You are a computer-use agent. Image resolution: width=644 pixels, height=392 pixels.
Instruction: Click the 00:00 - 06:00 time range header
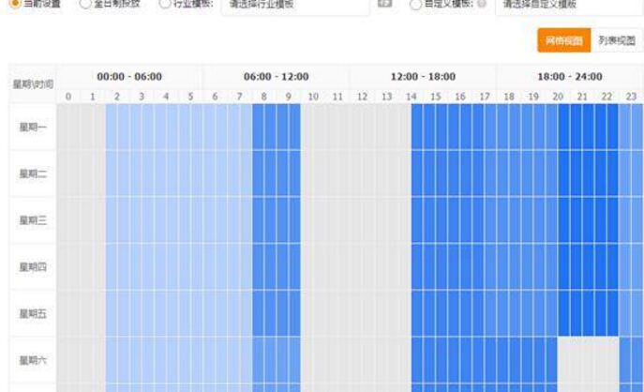tap(129, 76)
